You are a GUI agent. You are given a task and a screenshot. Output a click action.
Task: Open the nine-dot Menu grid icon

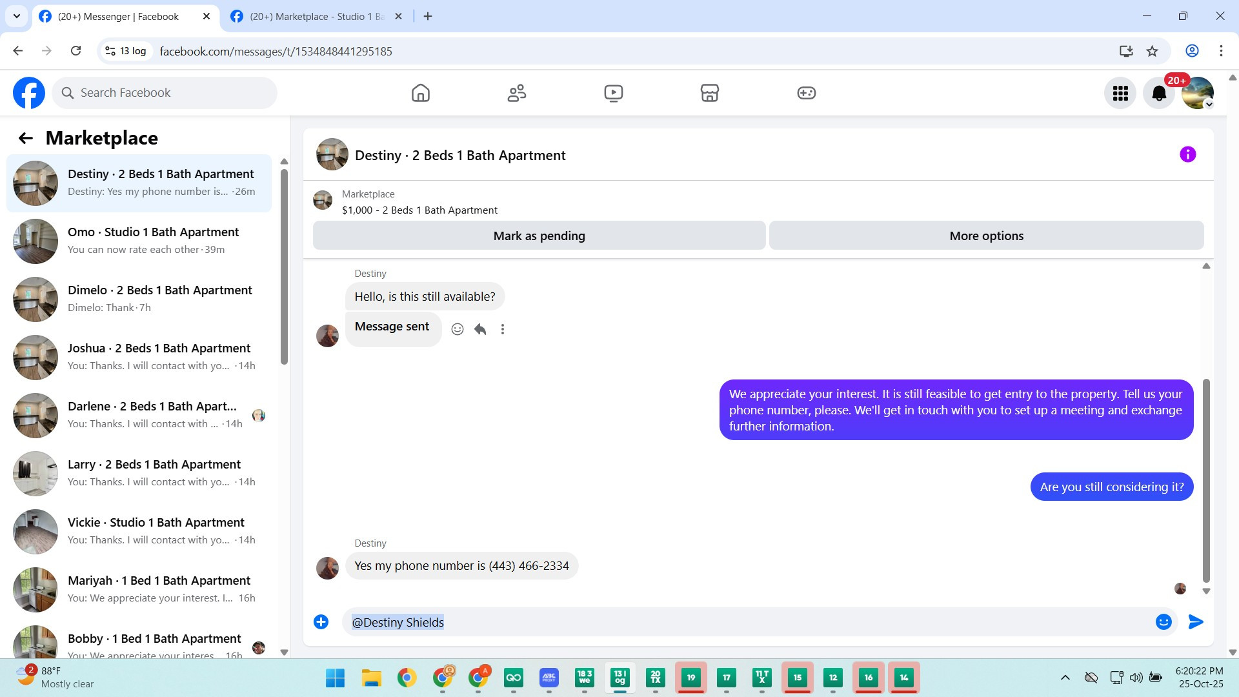click(x=1120, y=94)
